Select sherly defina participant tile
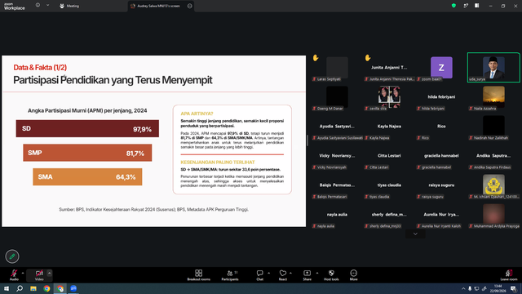Image resolution: width=522 pixels, height=294 pixels. pos(389,214)
